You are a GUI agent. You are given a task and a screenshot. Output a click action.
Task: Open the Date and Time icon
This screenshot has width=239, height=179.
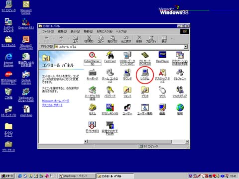(93, 127)
